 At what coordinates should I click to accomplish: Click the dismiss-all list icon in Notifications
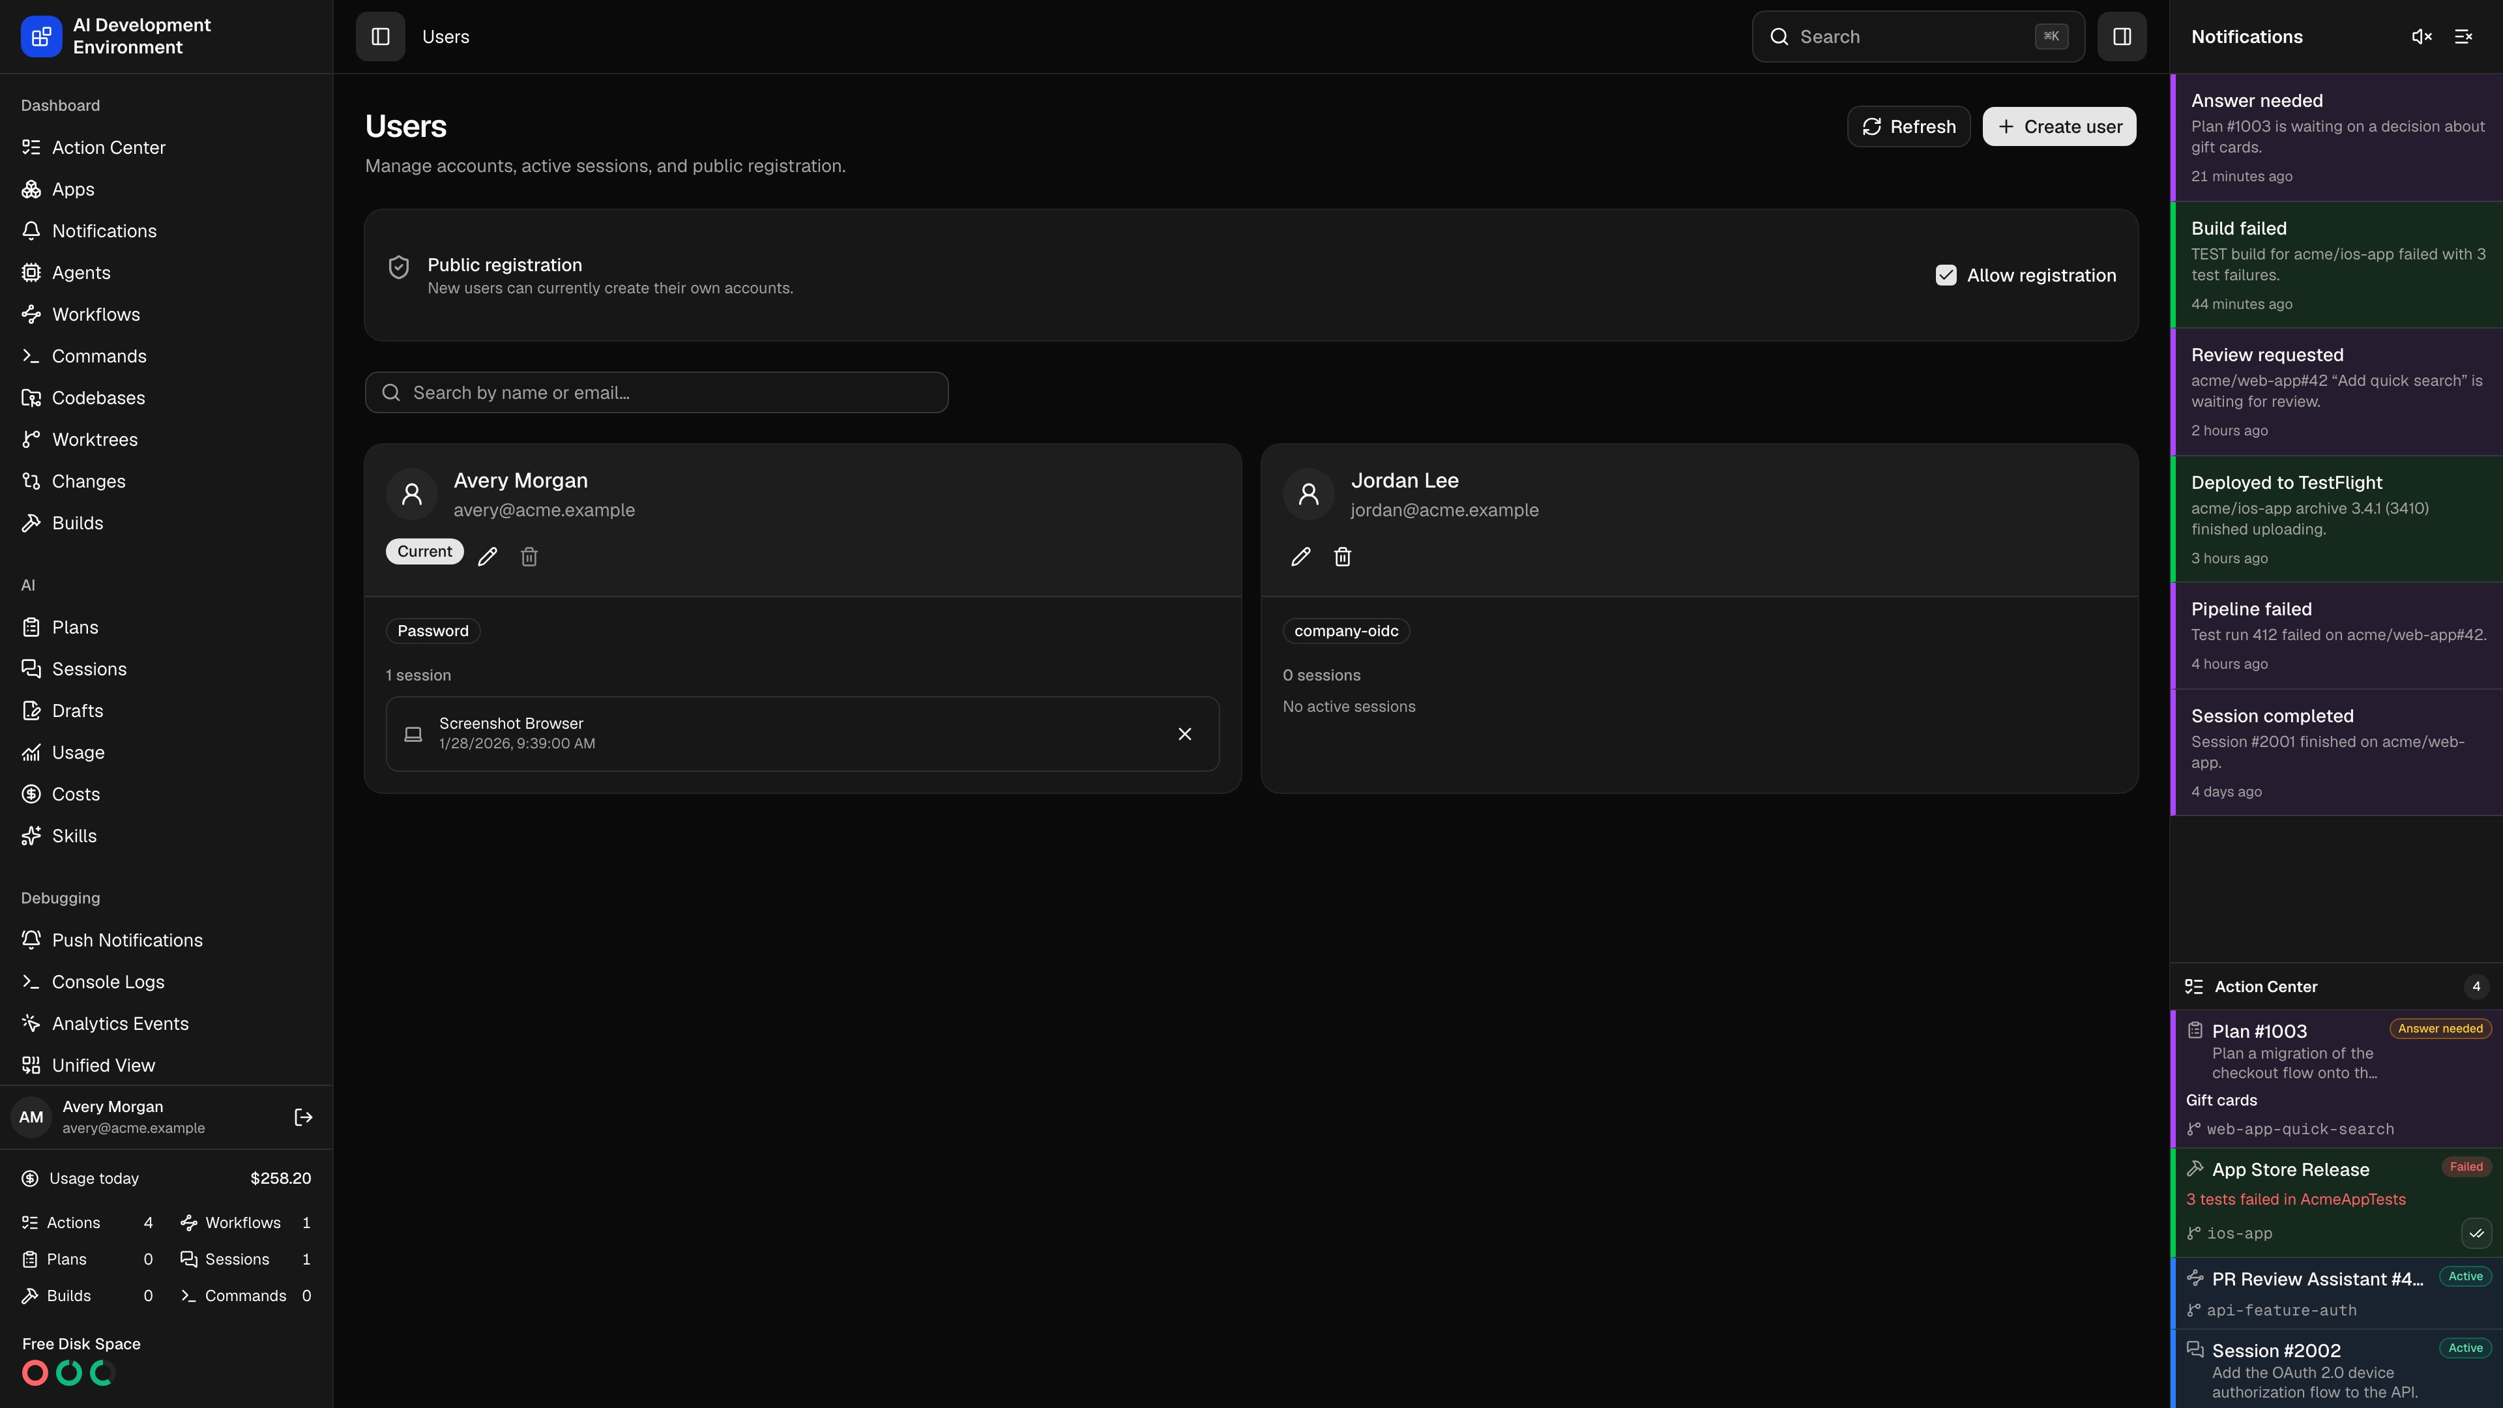[2463, 37]
